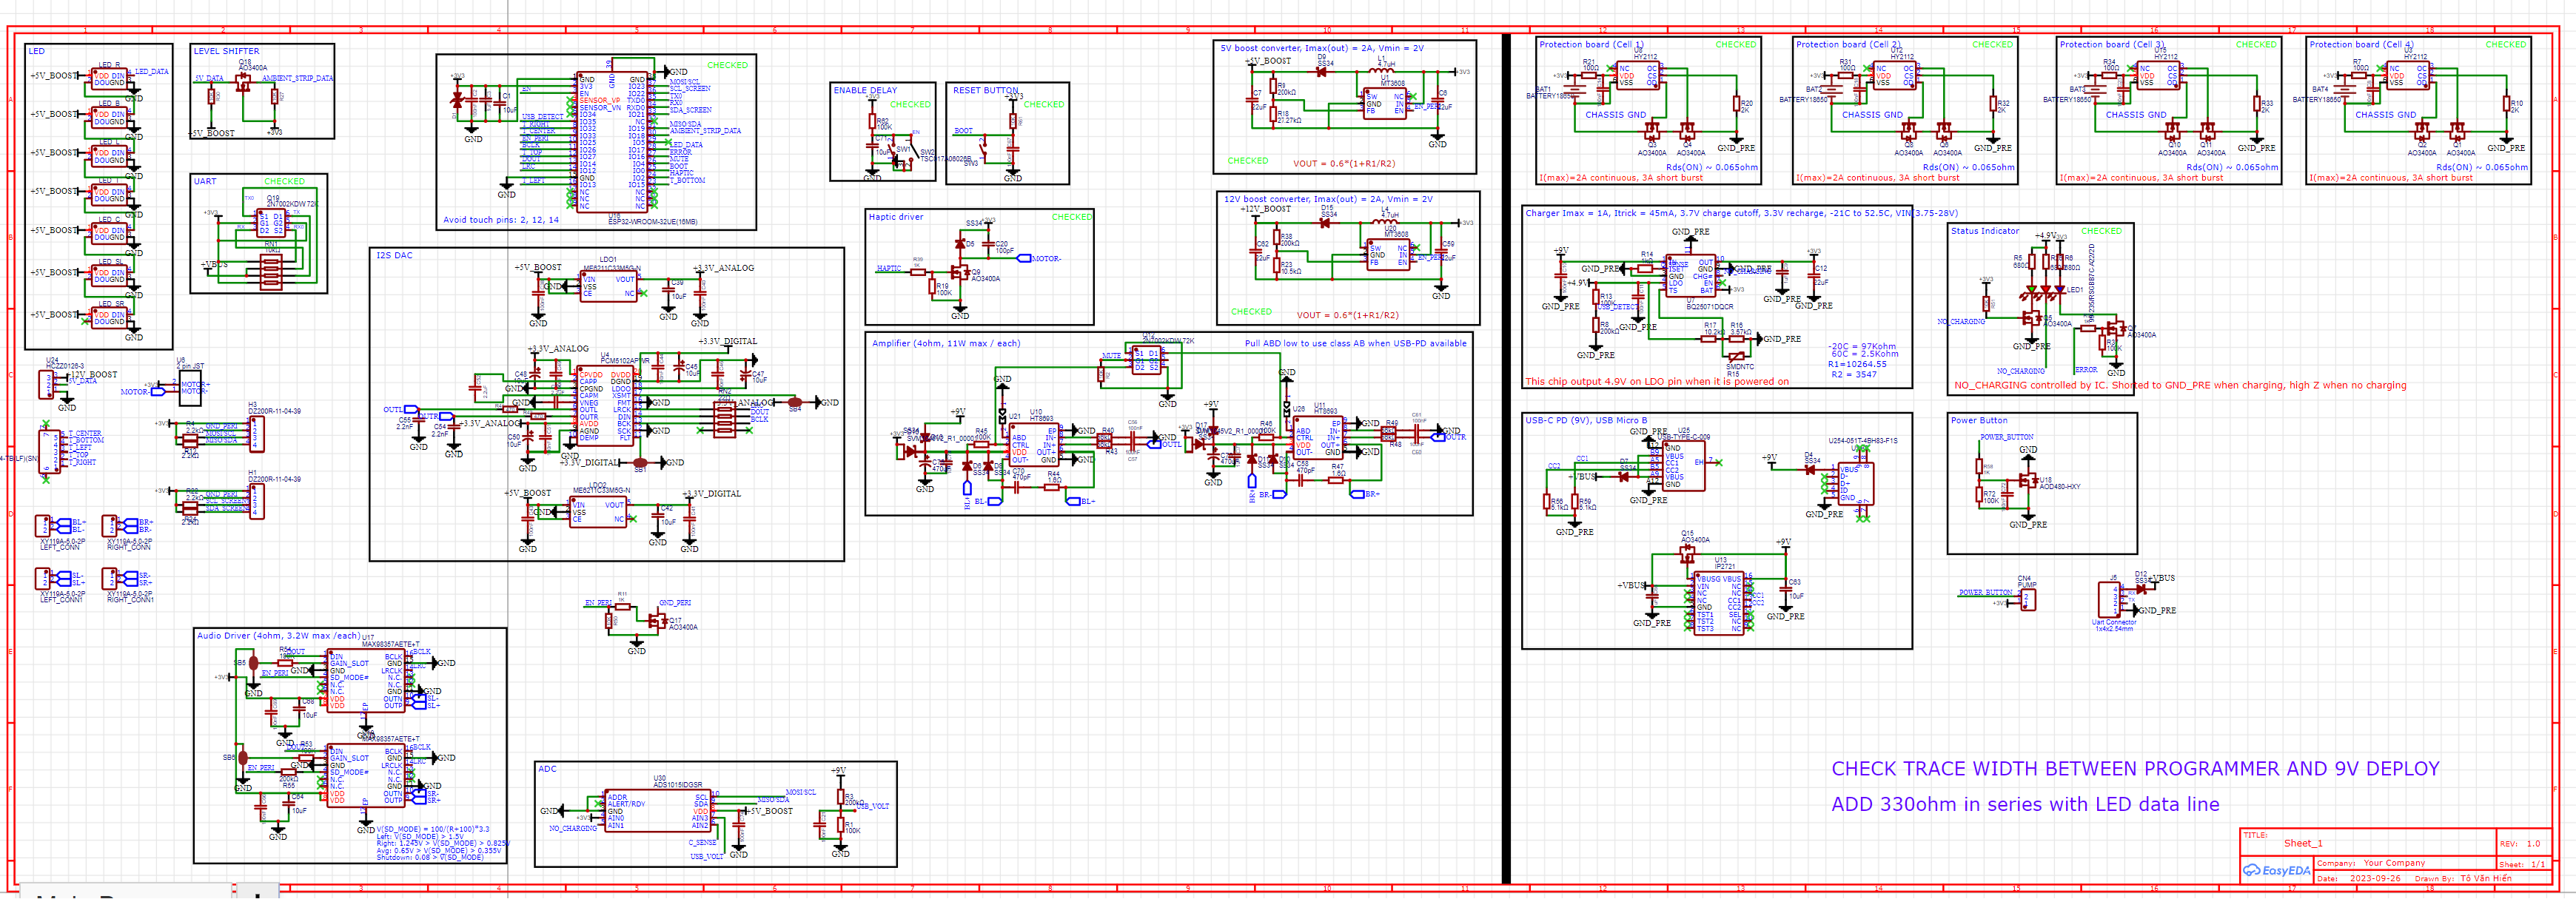Click 'Protection board (Cell 2)' title
The height and width of the screenshot is (899, 2576).
(x=1848, y=45)
